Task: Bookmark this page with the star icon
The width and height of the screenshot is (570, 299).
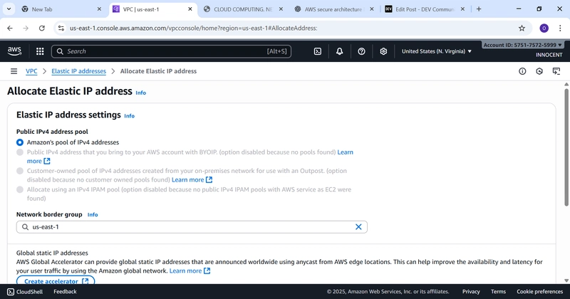Action: point(522,28)
